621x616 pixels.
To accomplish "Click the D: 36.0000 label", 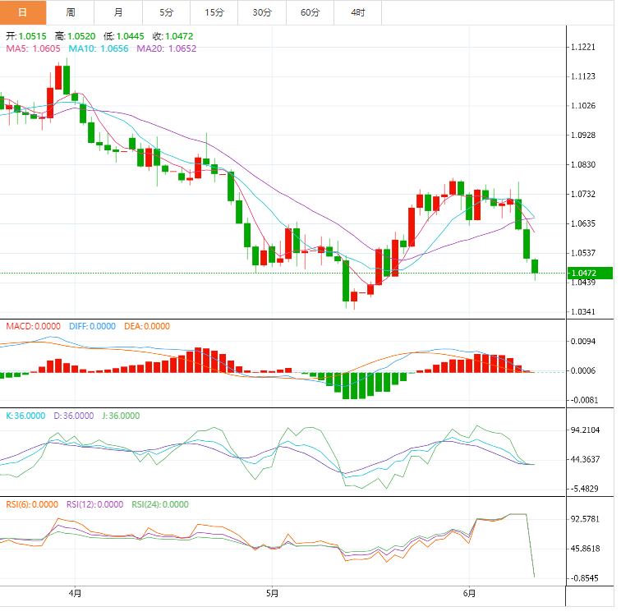I will click(x=74, y=416).
